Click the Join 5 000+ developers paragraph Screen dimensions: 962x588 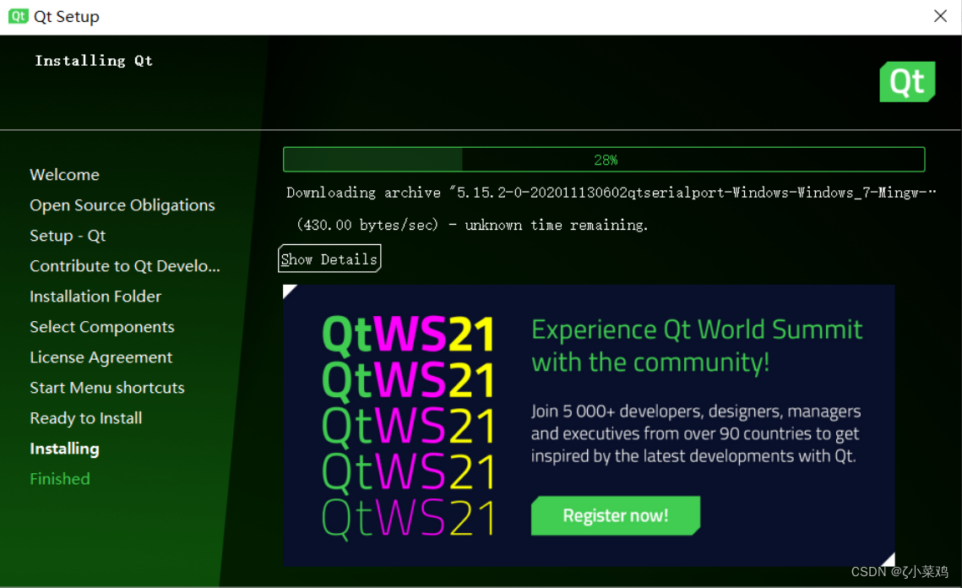pos(696,433)
